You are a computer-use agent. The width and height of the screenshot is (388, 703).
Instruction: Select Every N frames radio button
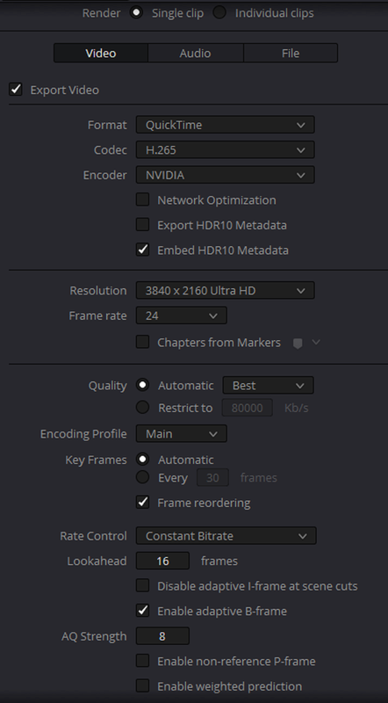(x=142, y=477)
